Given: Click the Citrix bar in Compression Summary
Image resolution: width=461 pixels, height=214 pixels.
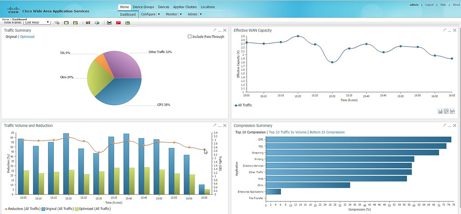Looking at the screenshot, I should 308,185.
